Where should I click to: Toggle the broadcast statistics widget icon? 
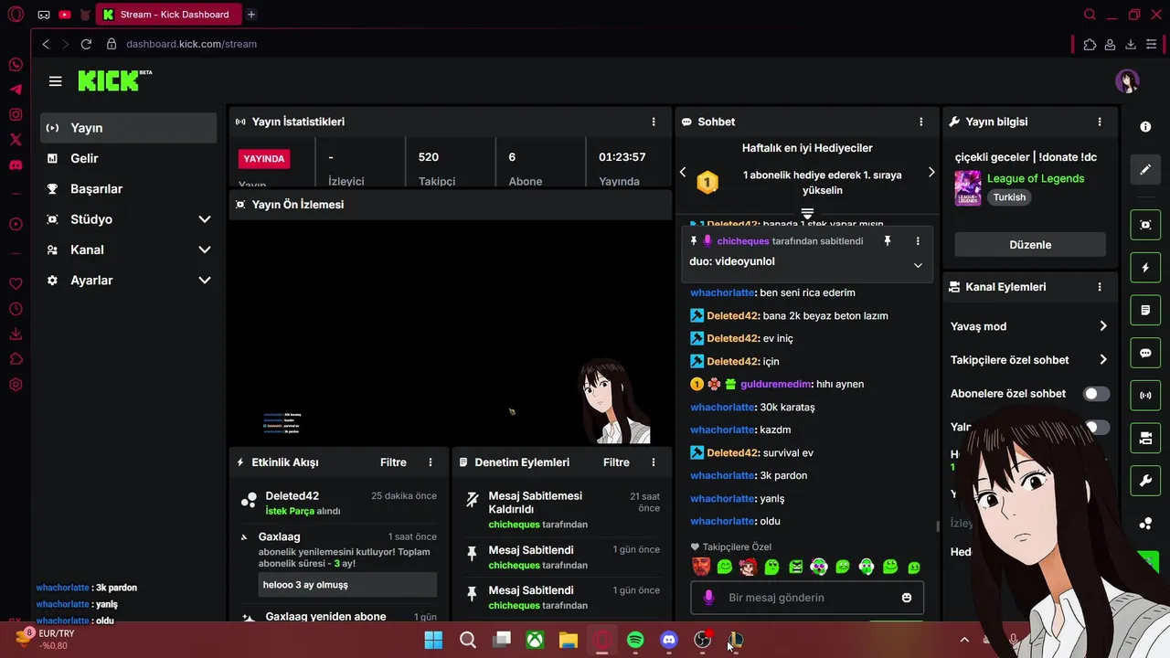point(1145,396)
